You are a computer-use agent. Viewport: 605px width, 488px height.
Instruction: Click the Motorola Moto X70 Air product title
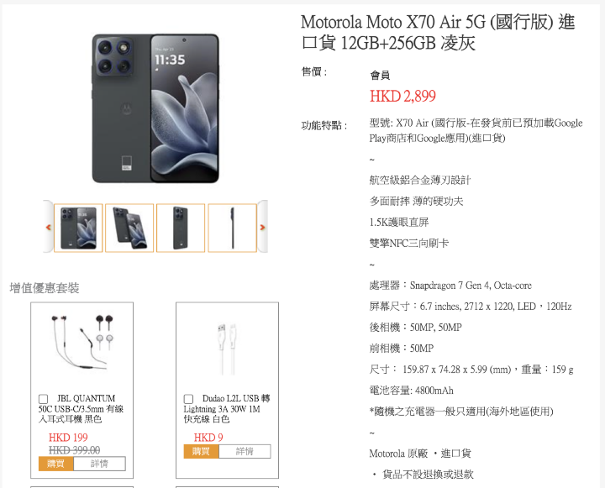pyautogui.click(x=438, y=32)
